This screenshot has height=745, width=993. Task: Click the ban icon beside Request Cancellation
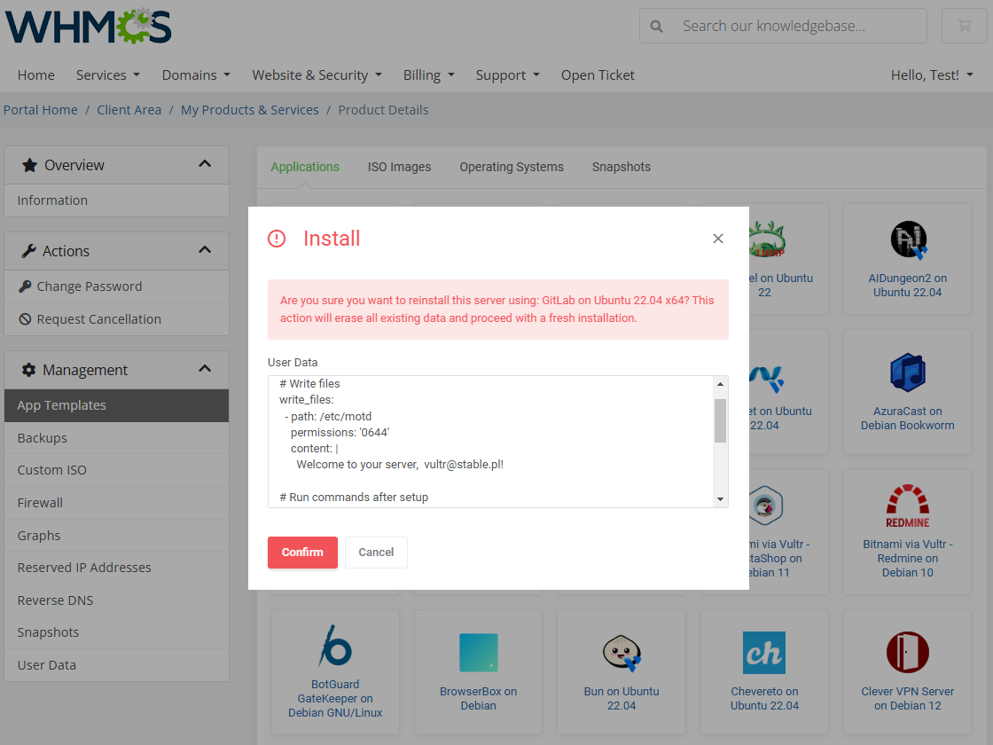(x=25, y=319)
